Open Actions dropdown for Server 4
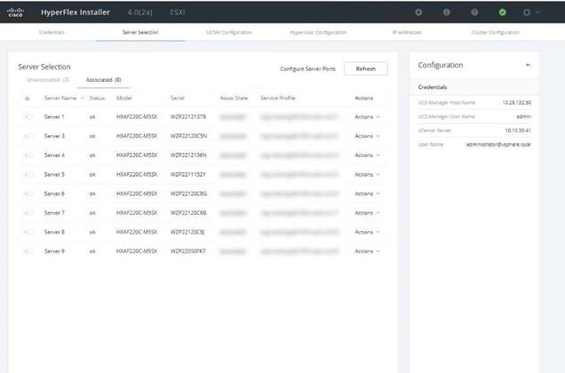The image size is (565, 373). pyautogui.click(x=367, y=155)
